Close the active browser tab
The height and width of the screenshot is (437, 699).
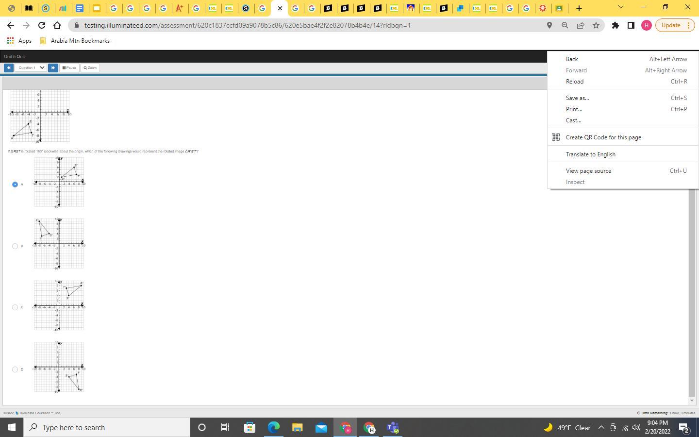[280, 8]
